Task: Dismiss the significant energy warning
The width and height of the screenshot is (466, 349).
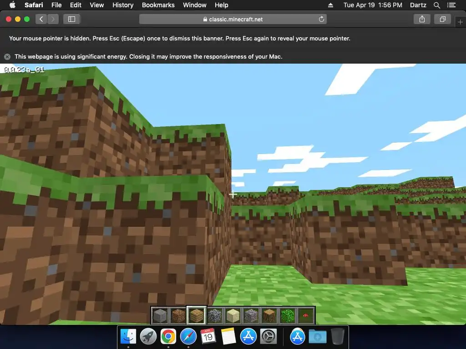Action: tap(7, 57)
